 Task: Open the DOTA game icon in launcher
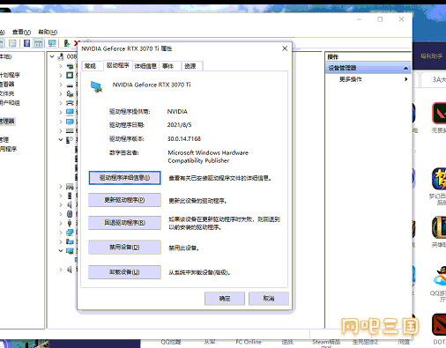point(439,324)
